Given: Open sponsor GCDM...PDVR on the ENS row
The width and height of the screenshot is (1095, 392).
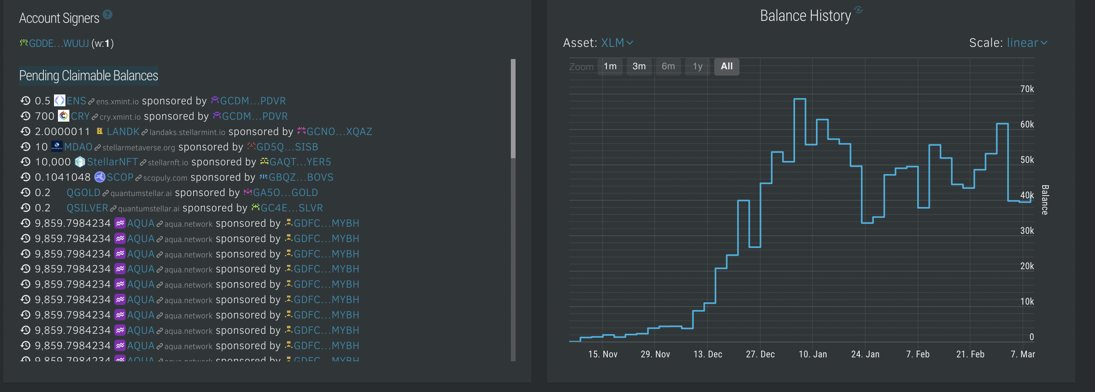Looking at the screenshot, I should [x=253, y=100].
